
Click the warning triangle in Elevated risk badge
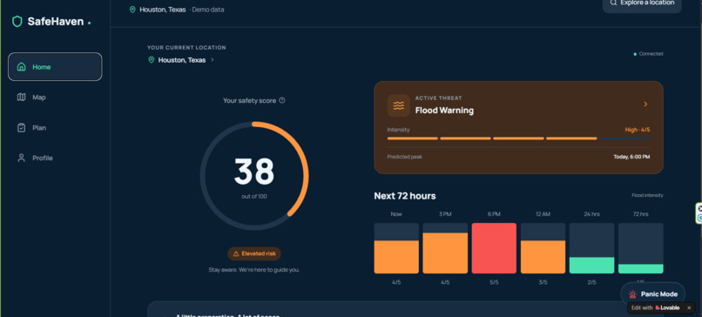pyautogui.click(x=236, y=254)
